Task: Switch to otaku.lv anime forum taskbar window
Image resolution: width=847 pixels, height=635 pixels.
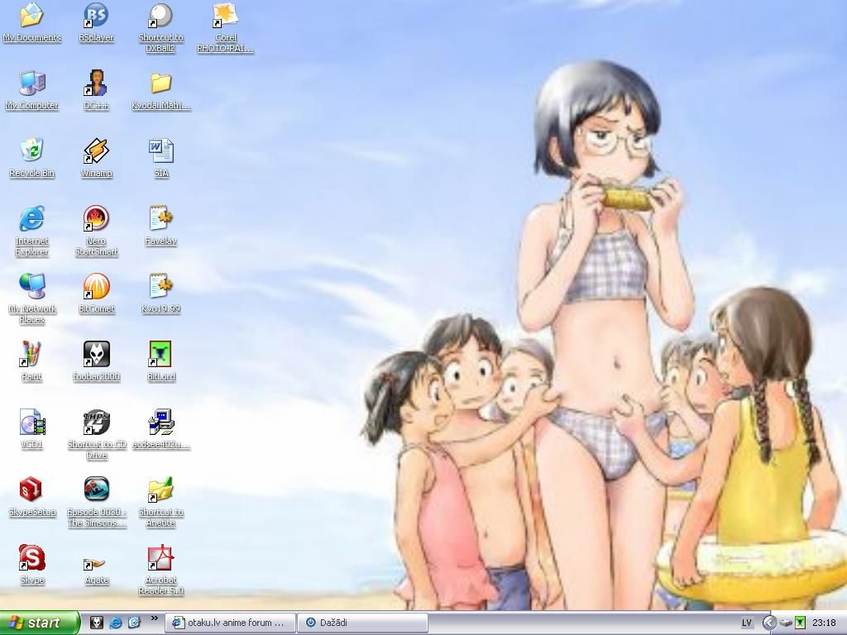Action: point(230,623)
